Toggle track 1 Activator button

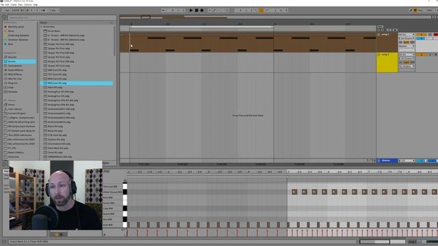pos(422,35)
